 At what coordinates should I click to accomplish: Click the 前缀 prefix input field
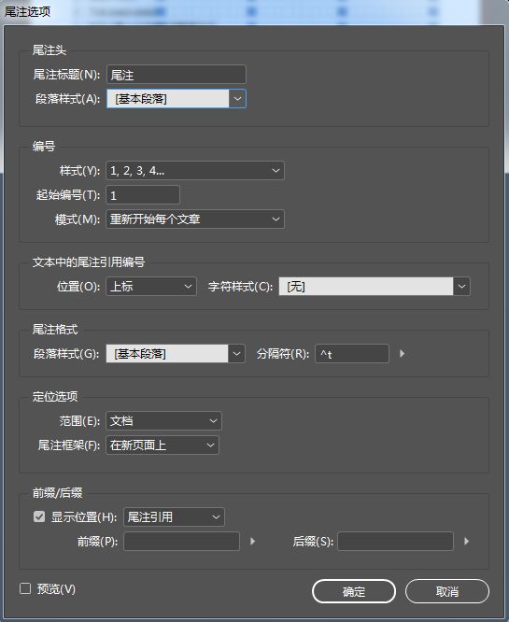pos(182,541)
